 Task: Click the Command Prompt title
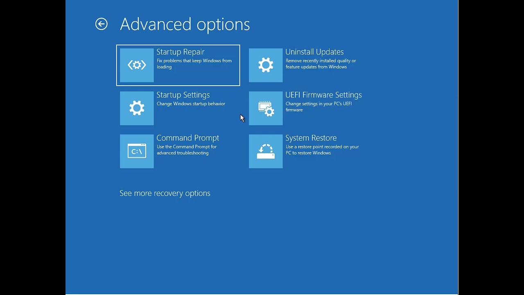(x=188, y=138)
